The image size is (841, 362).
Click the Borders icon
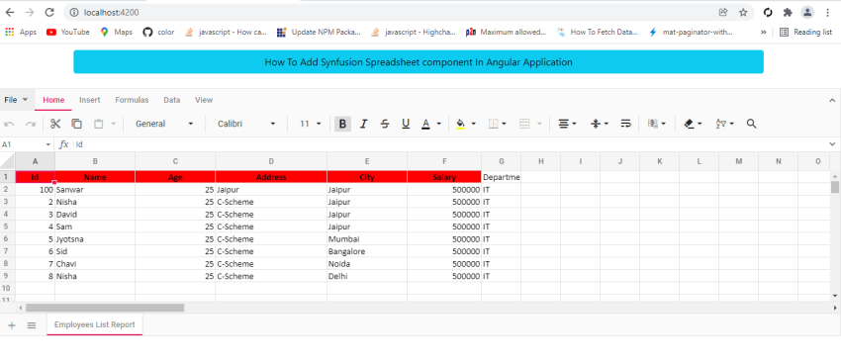pos(494,124)
